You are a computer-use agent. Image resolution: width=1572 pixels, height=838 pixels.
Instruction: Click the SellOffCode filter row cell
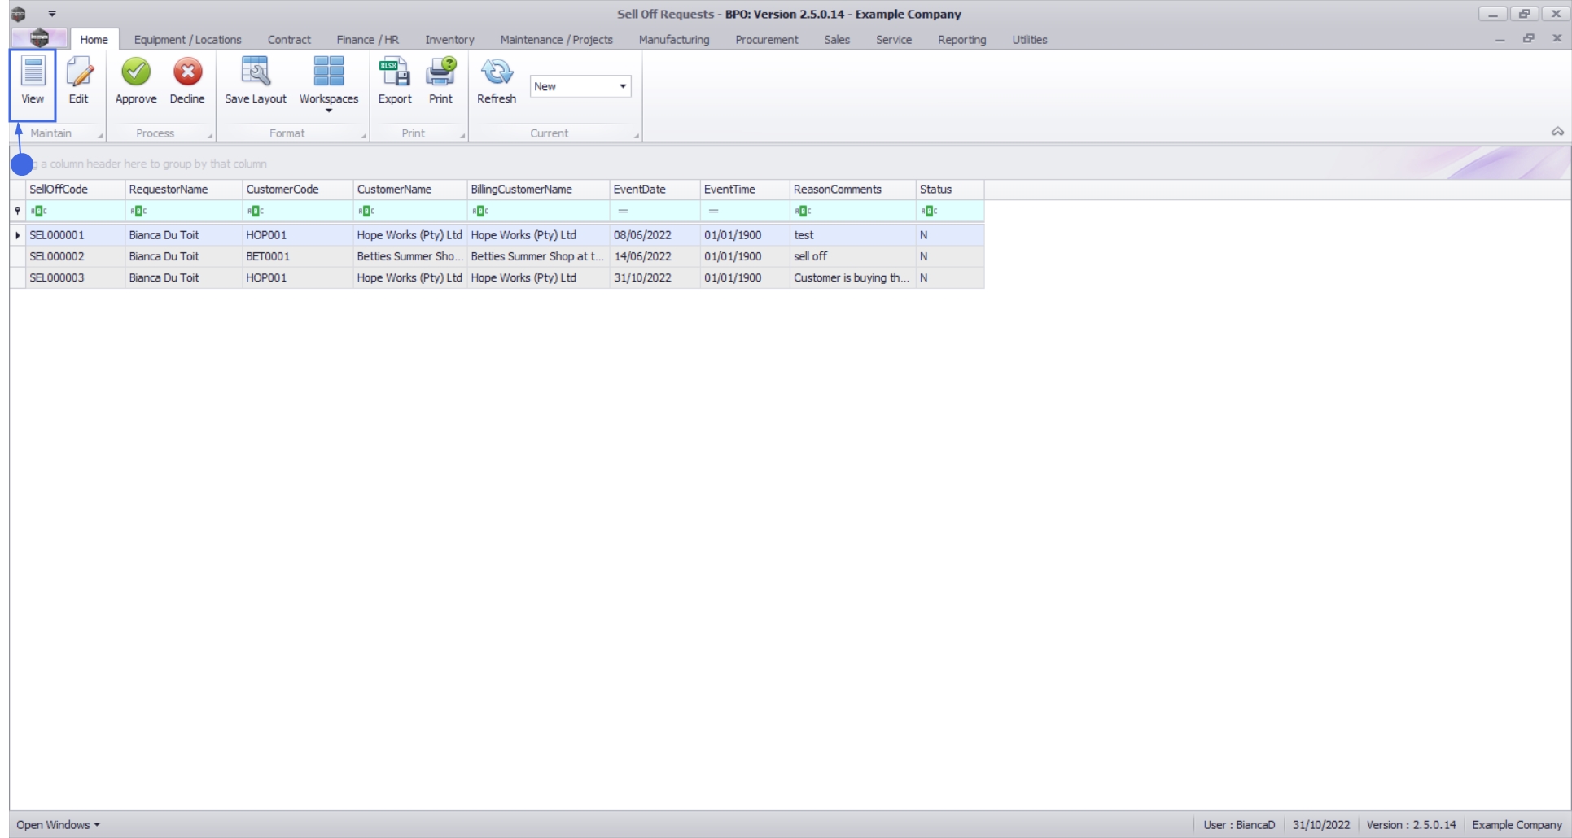click(76, 212)
